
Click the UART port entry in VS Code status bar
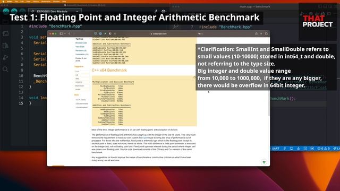click(x=276, y=149)
